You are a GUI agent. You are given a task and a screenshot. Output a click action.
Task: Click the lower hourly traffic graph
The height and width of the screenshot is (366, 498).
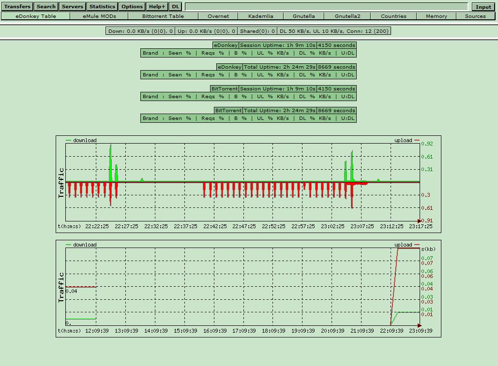click(x=248, y=289)
